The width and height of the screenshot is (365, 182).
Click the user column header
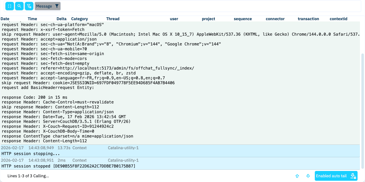click(174, 19)
